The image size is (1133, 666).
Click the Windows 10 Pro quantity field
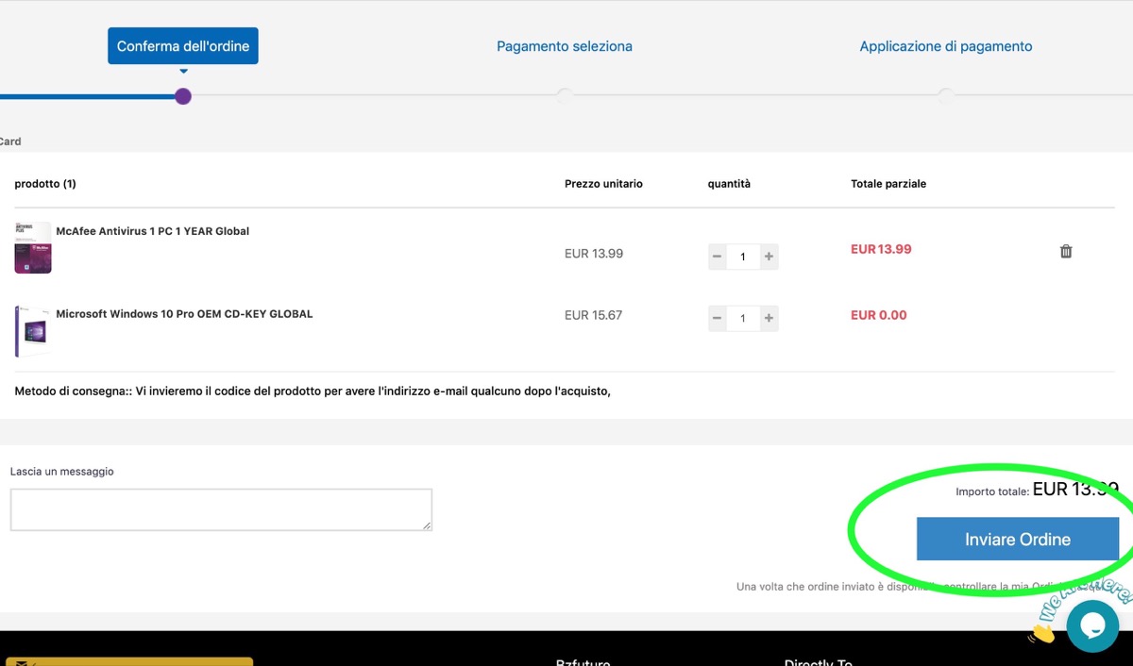(x=743, y=319)
